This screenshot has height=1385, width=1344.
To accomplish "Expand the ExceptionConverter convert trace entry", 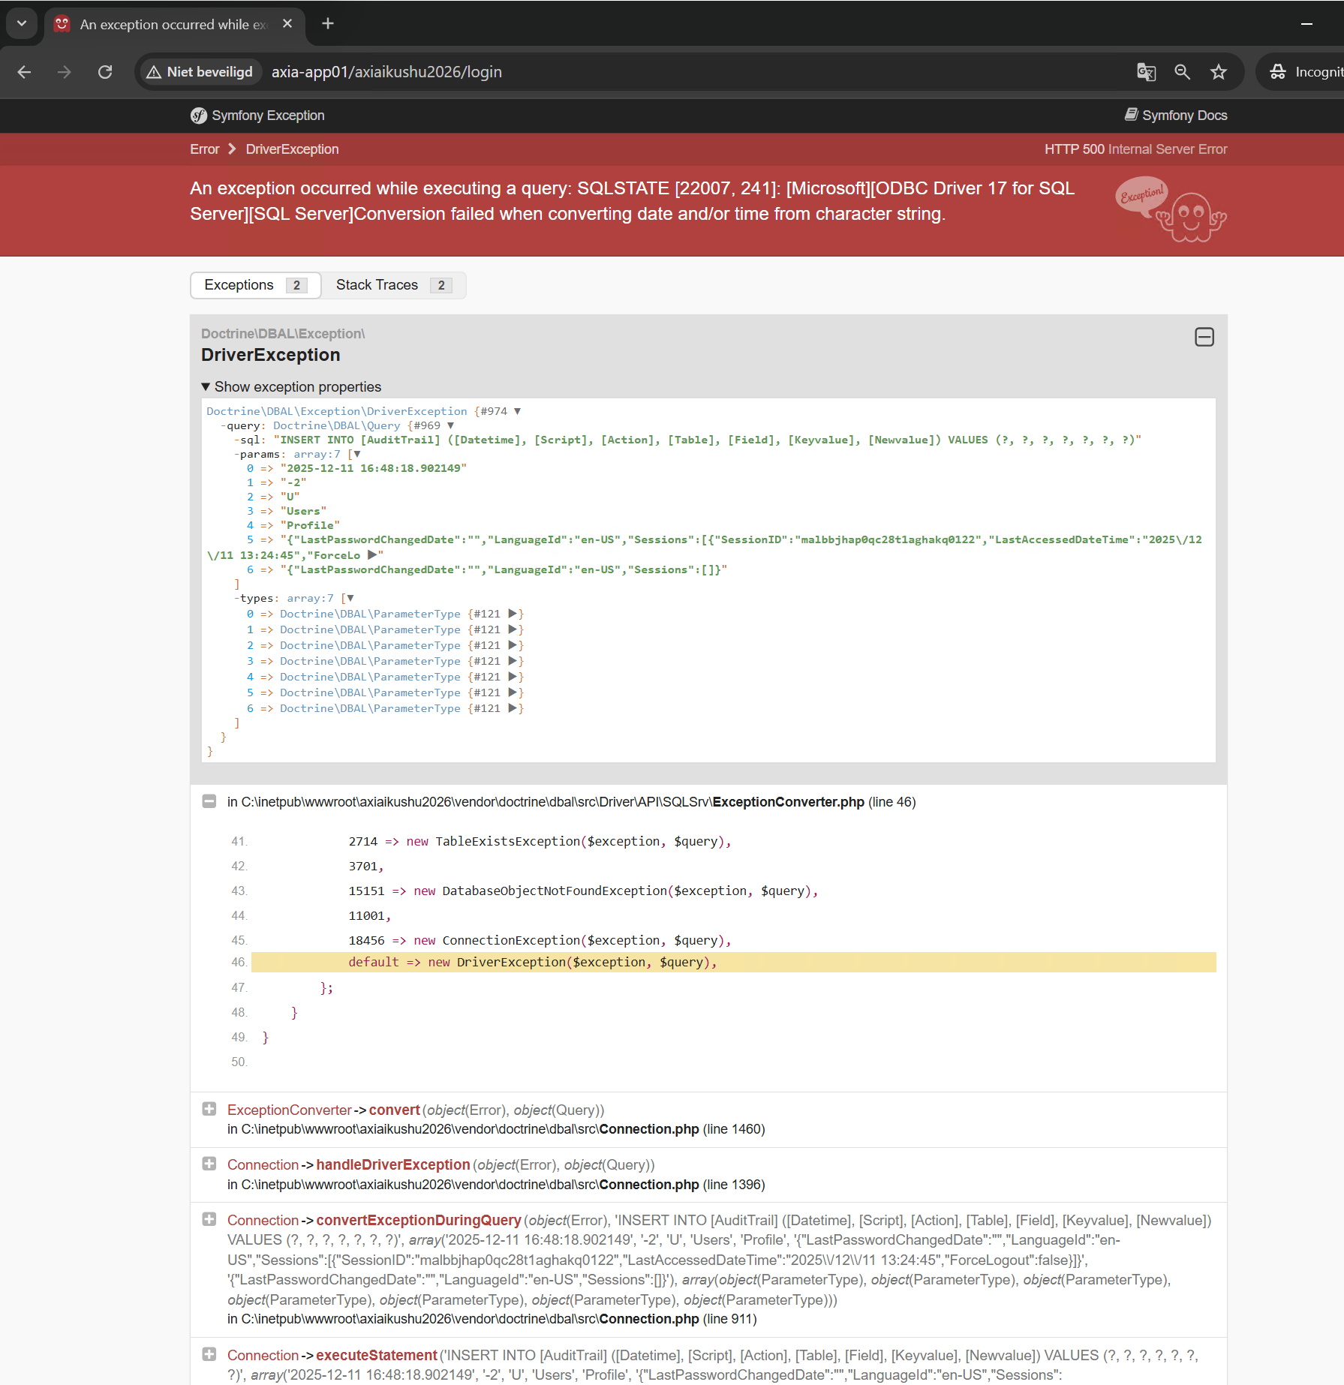I will click(x=209, y=1109).
